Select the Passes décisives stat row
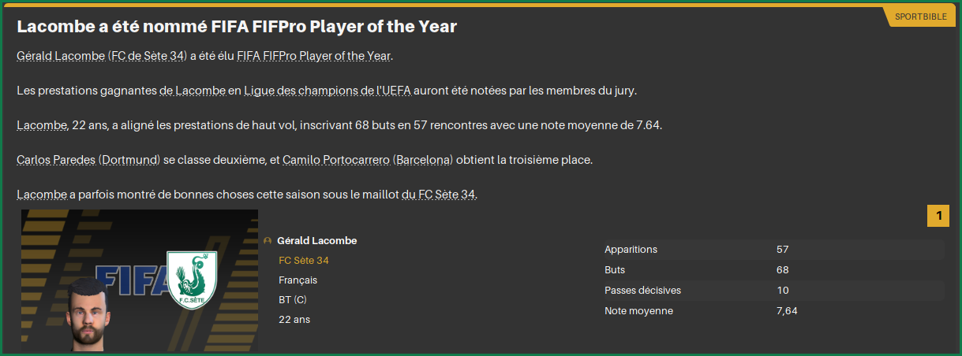The height and width of the screenshot is (356, 962). pos(772,291)
